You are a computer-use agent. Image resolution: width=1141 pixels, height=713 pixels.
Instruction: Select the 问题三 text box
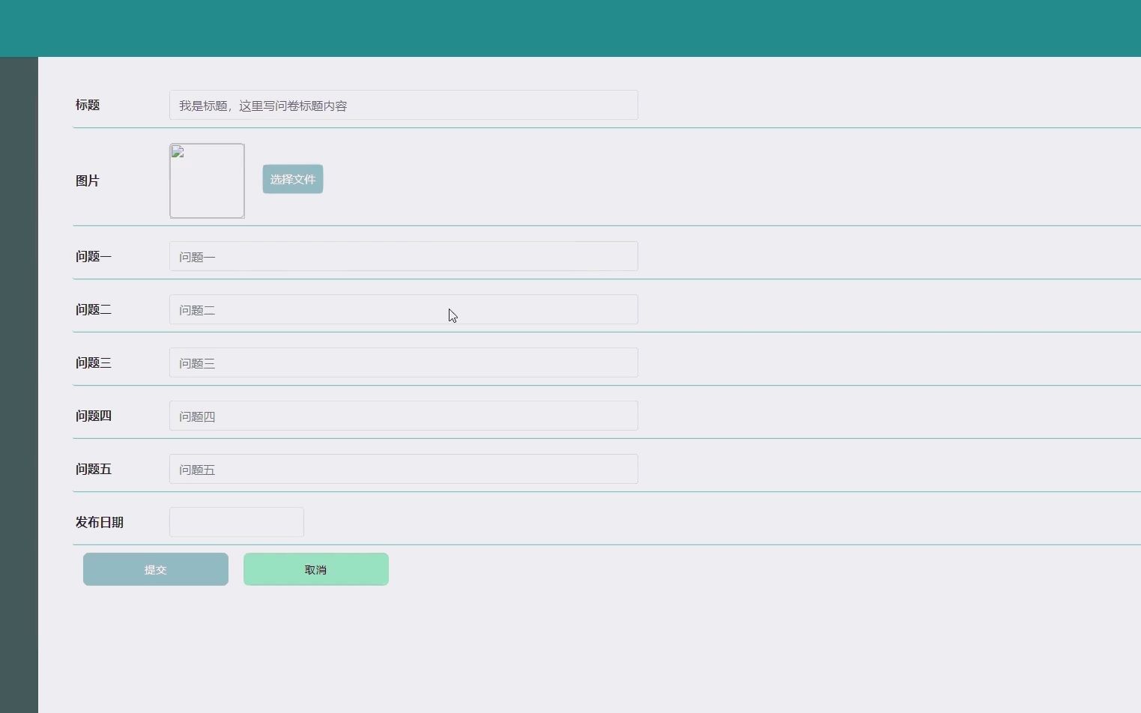[404, 362]
